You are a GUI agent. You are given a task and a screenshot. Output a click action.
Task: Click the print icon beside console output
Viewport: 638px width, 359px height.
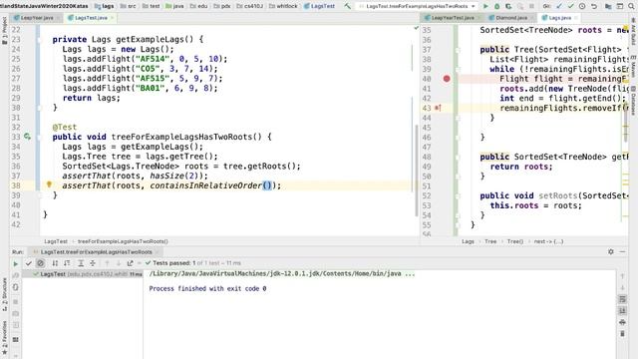pyautogui.click(x=622, y=322)
